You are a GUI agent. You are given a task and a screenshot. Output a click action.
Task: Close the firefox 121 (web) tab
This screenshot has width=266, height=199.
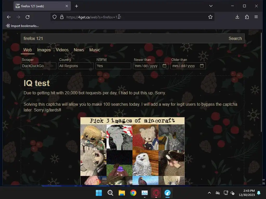(x=67, y=6)
